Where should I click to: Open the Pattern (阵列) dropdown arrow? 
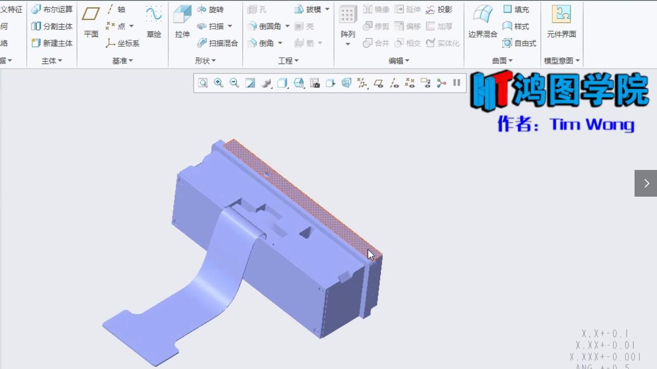pos(348,44)
